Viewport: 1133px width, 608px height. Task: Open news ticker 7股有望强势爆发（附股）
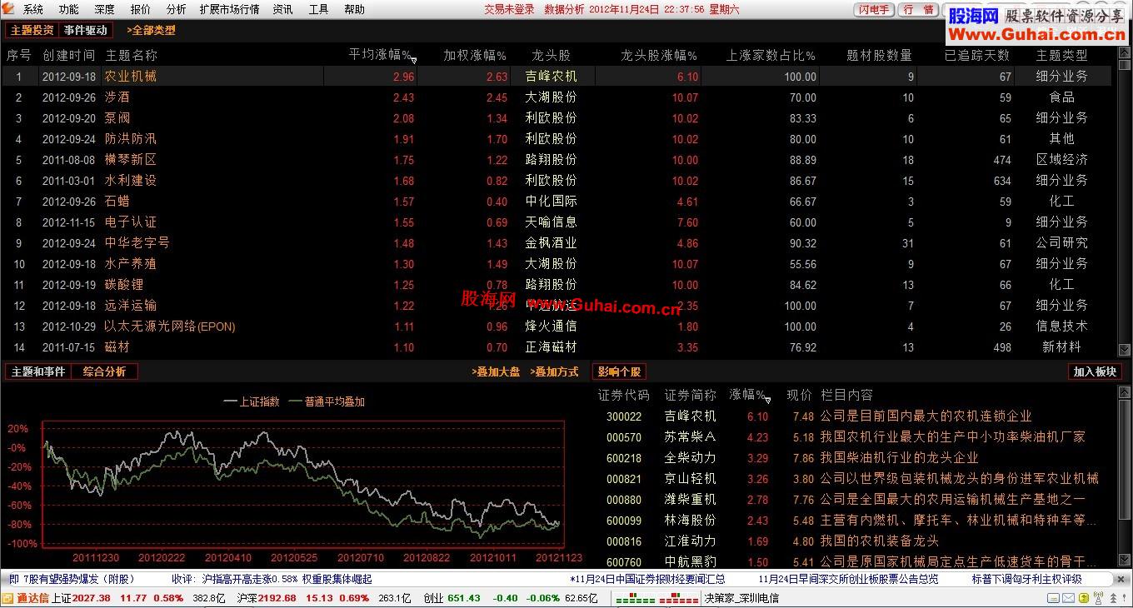click(79, 579)
